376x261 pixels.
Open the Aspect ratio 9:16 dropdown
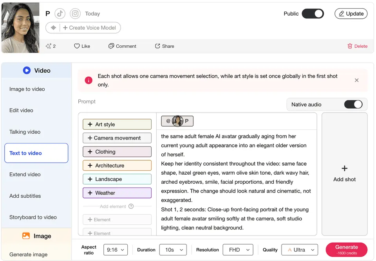tap(116, 250)
